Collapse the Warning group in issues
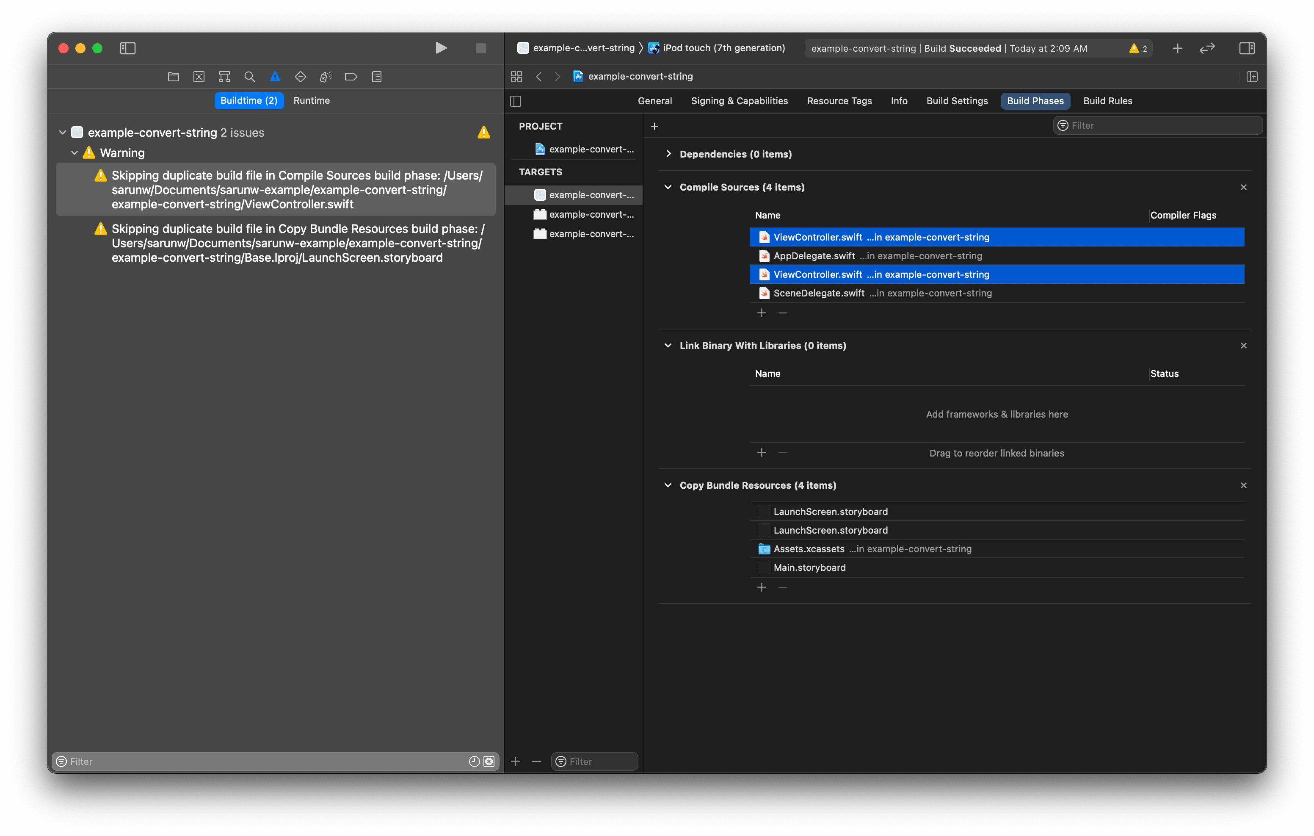The height and width of the screenshot is (836, 1314). tap(75, 153)
